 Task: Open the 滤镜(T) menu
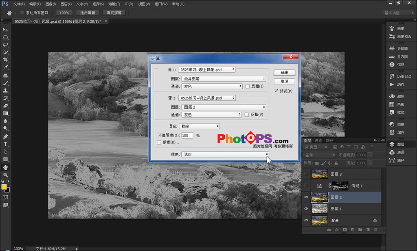coord(114,4)
